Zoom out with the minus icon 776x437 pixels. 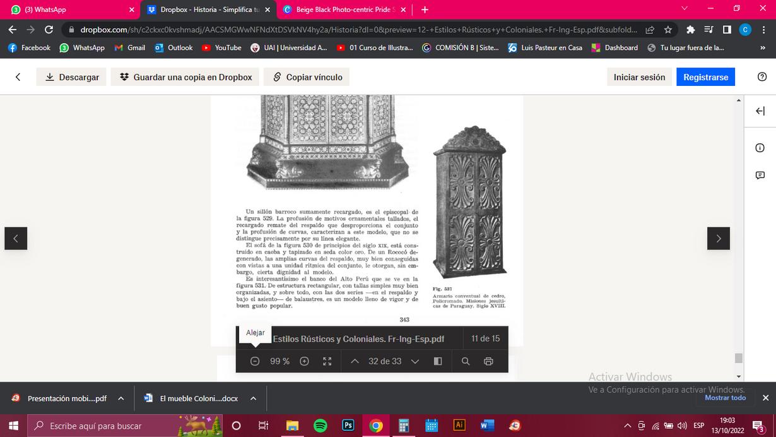tap(255, 361)
